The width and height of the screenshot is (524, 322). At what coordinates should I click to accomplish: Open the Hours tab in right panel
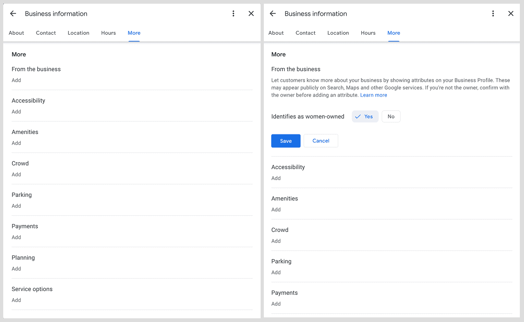click(x=368, y=33)
